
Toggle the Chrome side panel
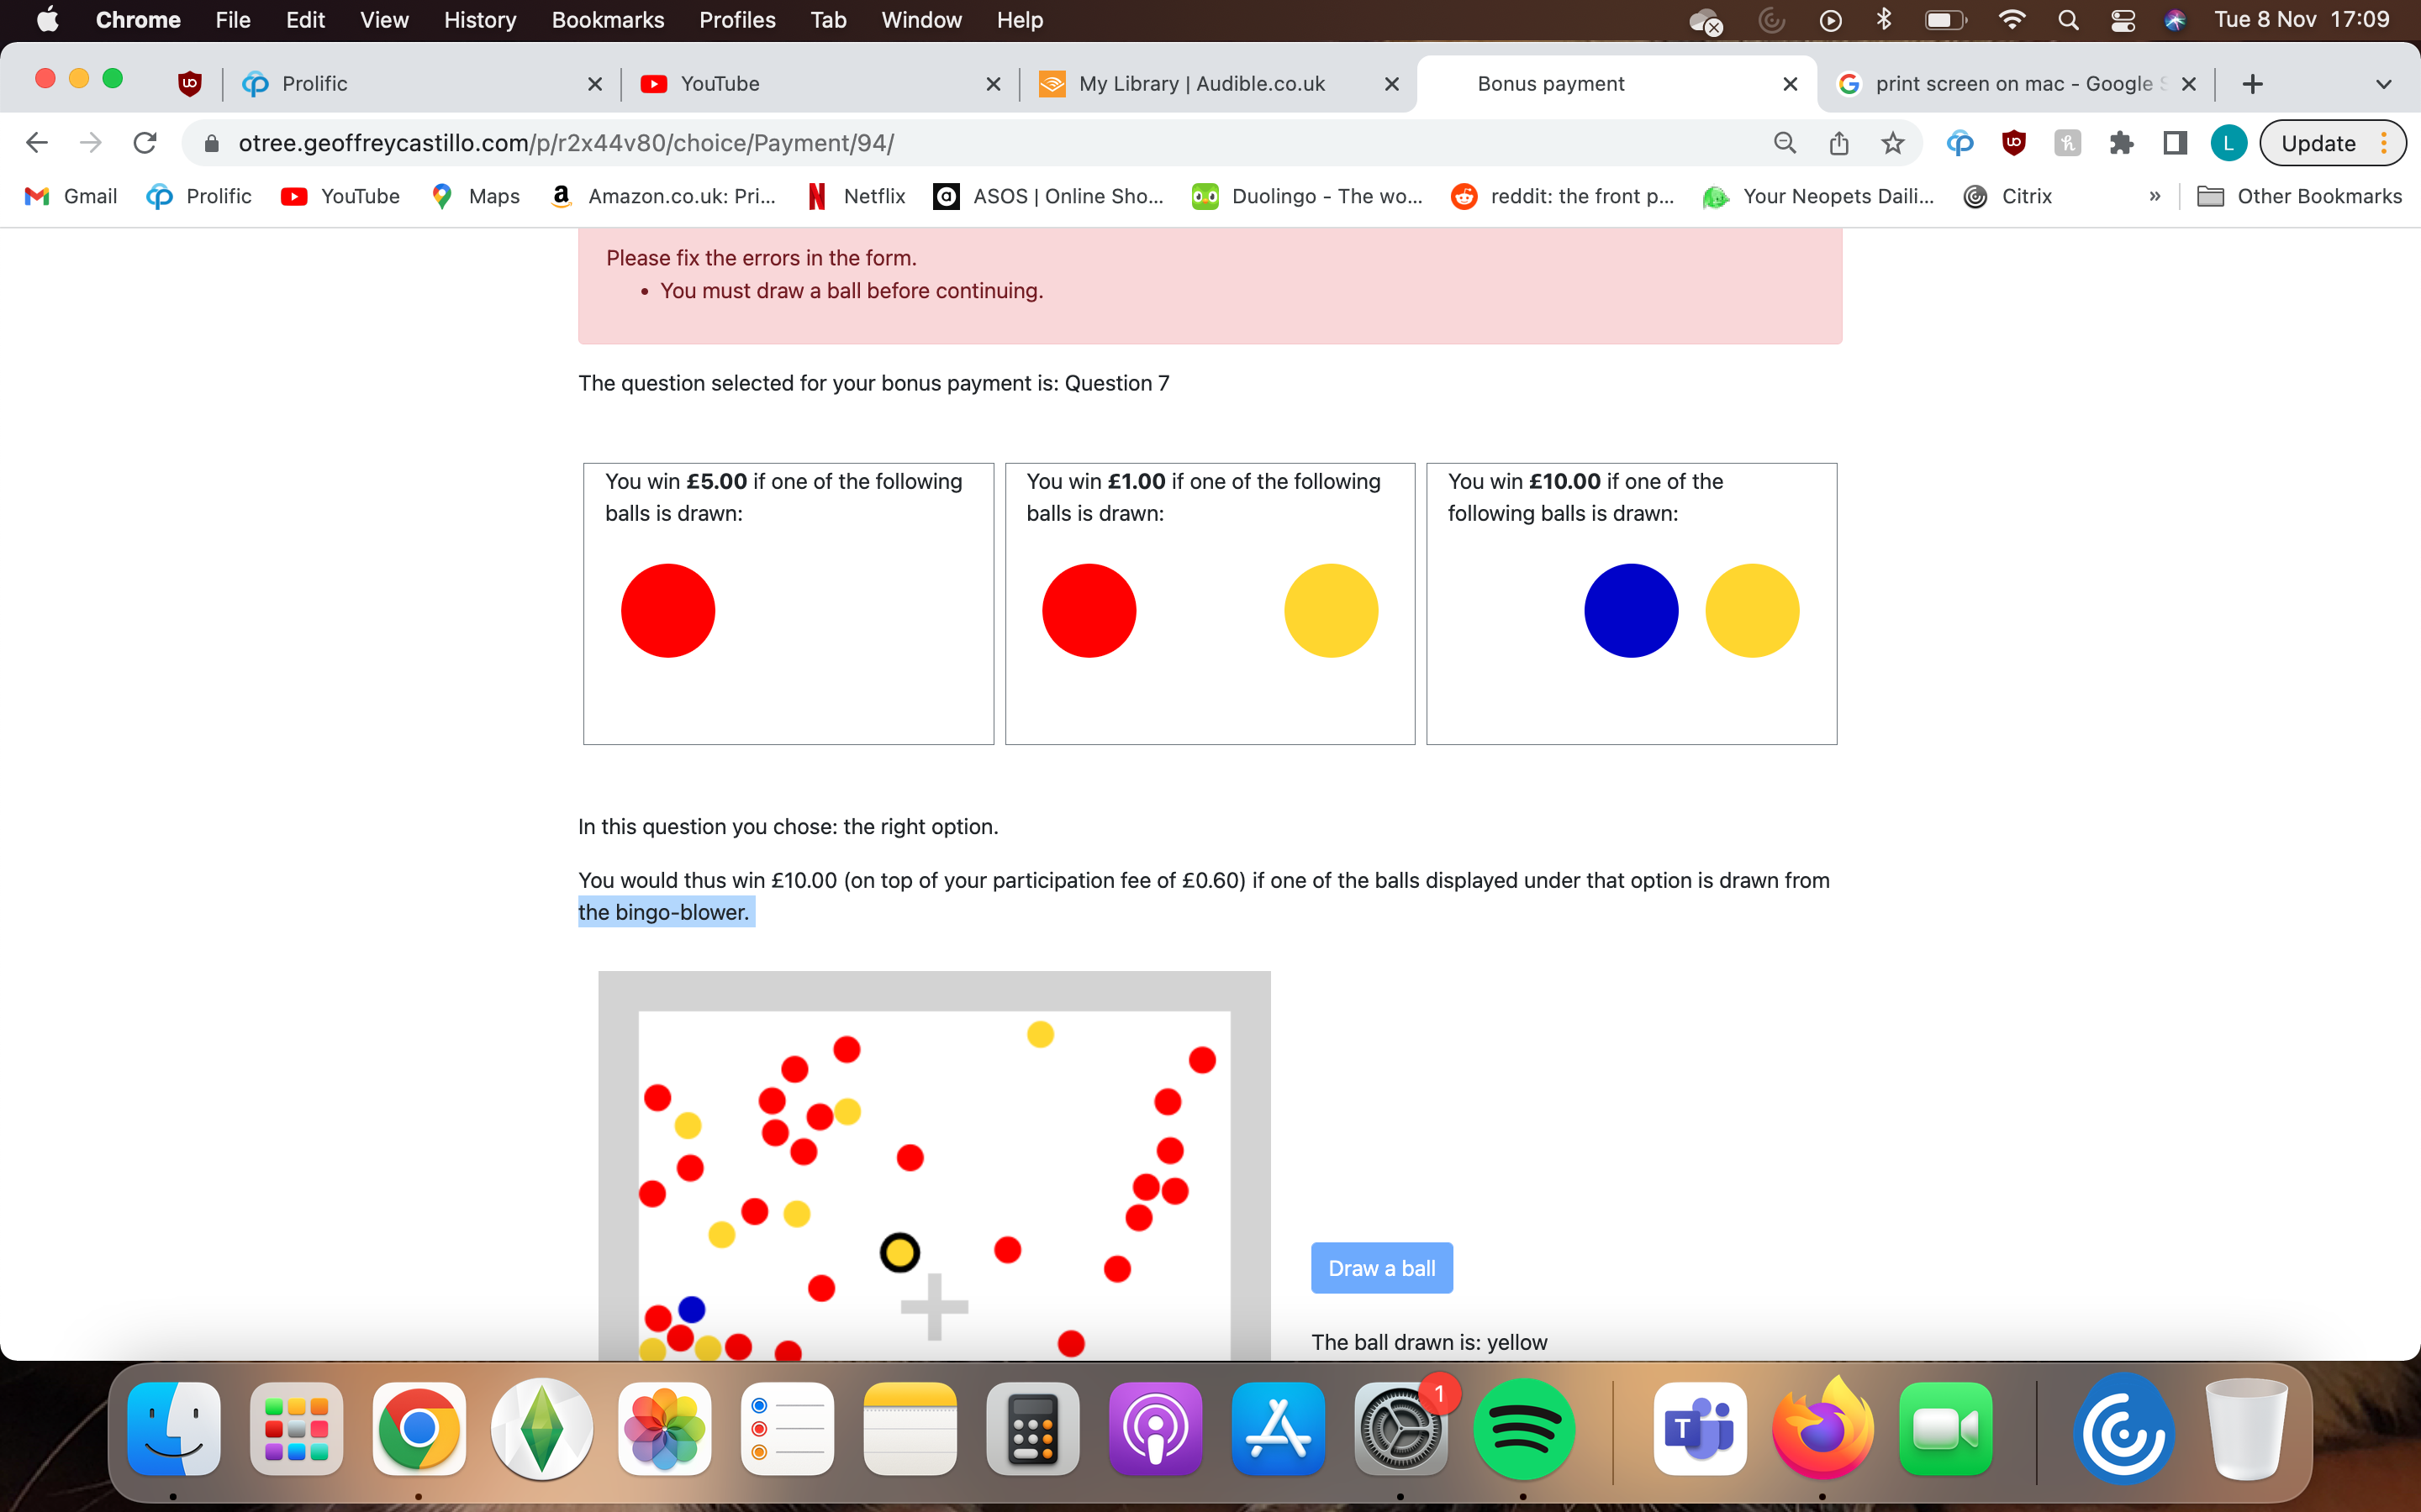tap(2175, 143)
